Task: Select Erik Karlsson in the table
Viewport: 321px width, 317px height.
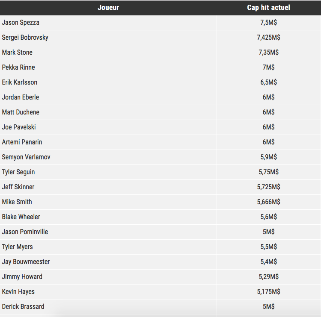Action: pos(19,82)
